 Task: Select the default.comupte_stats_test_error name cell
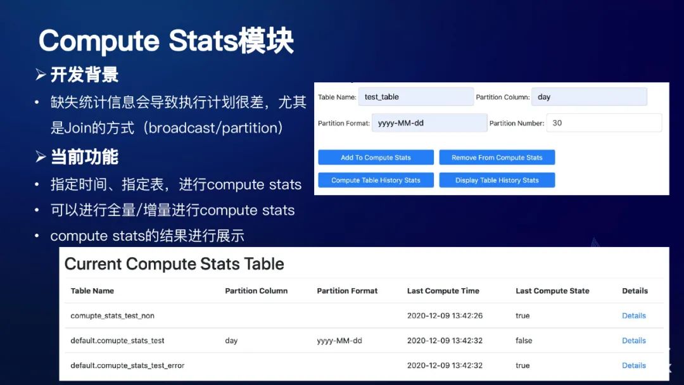pos(127,365)
